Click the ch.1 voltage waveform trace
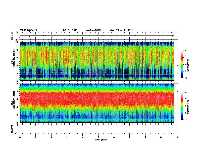Image resolution: width=199 pixels, height=154 pixels. 97,36
